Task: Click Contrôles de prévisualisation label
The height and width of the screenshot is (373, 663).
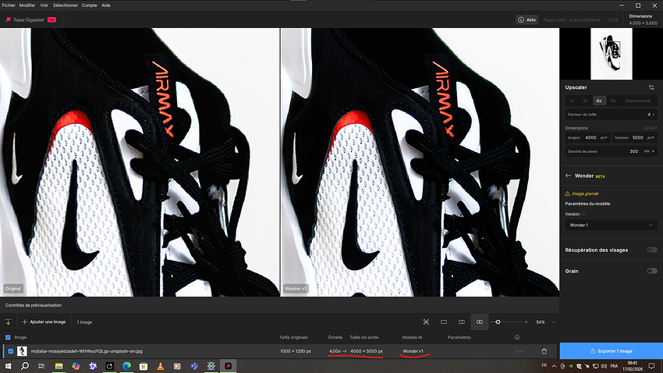Action: pyautogui.click(x=34, y=305)
